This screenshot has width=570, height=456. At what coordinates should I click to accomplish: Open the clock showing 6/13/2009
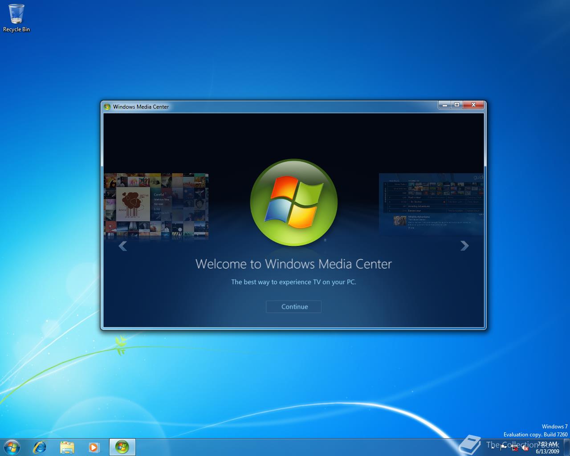pyautogui.click(x=547, y=448)
